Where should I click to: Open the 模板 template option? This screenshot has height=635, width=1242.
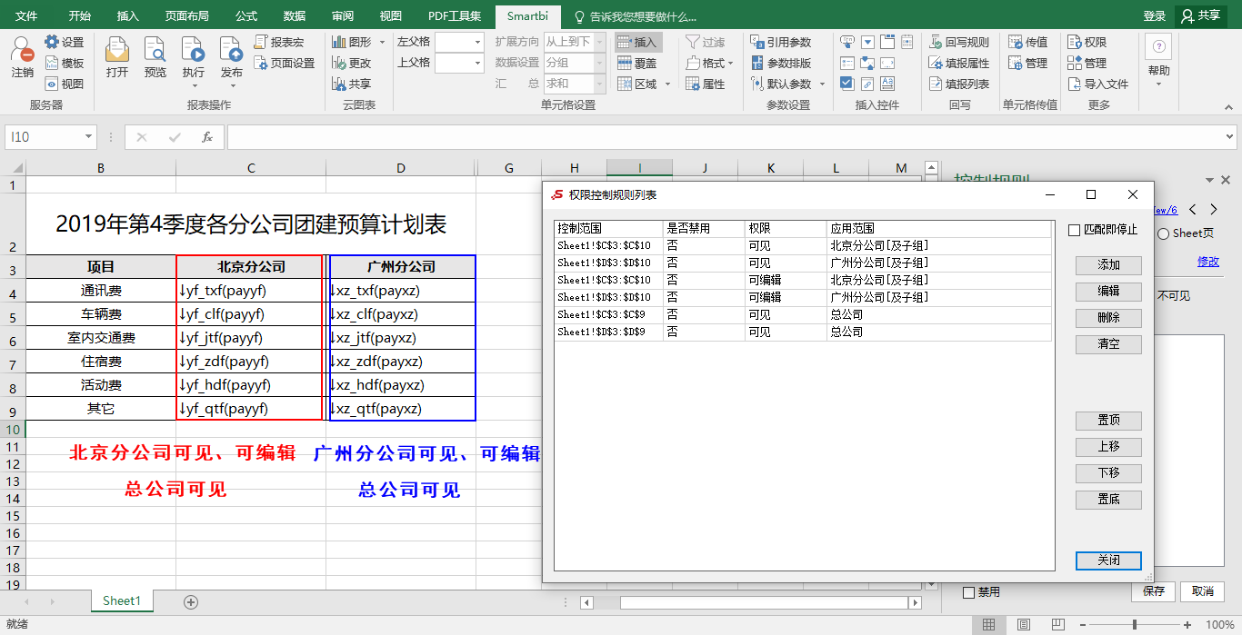[x=64, y=63]
